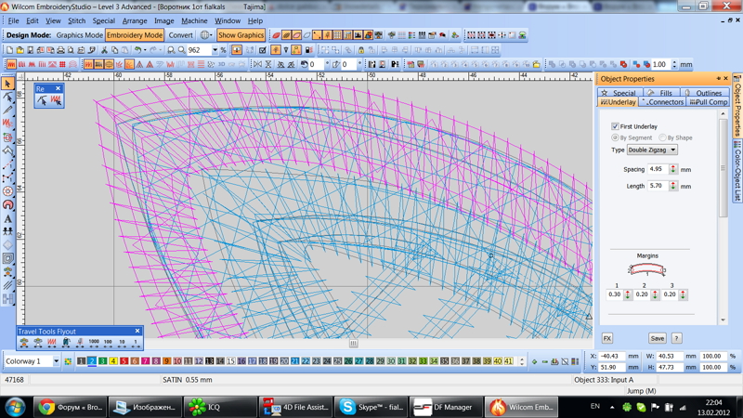Image resolution: width=743 pixels, height=418 pixels.
Task: Select the arrow Select Object tool
Action: (x=8, y=84)
